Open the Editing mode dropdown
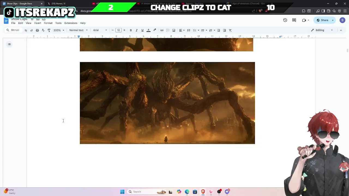Image resolution: width=349 pixels, height=196 pixels. click(x=322, y=30)
